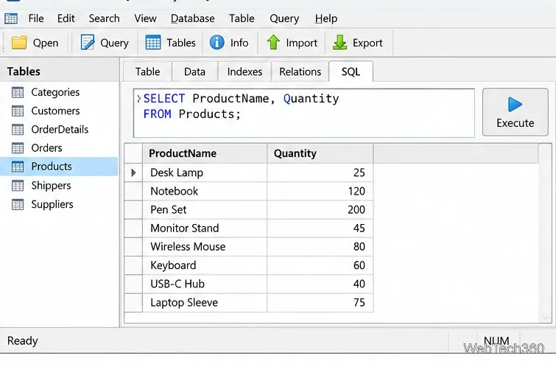The image size is (556, 367).
Task: Switch to the Table tab
Action: tap(147, 71)
